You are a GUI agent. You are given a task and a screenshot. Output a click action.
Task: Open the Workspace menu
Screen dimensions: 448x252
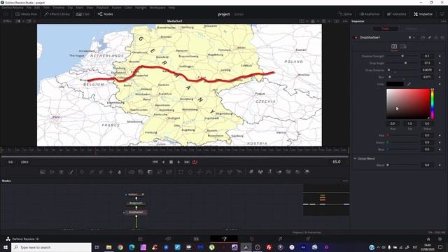pyautogui.click(x=157, y=8)
